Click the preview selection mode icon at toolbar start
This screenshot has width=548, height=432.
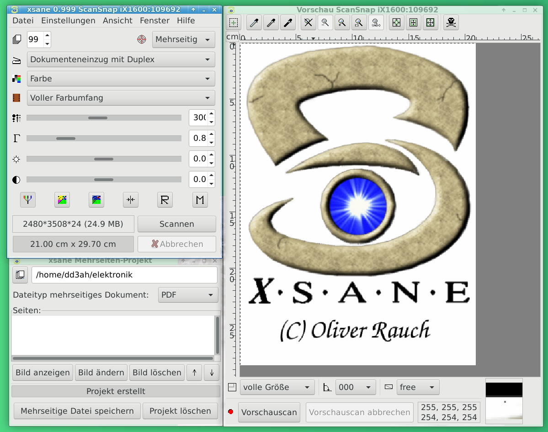coord(234,23)
